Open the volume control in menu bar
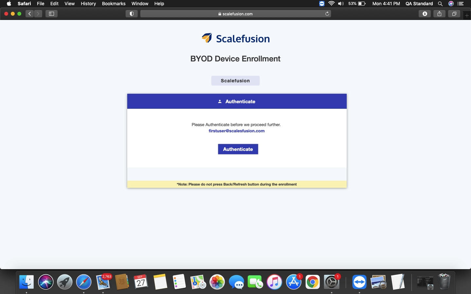This screenshot has height=294, width=471. (x=341, y=4)
